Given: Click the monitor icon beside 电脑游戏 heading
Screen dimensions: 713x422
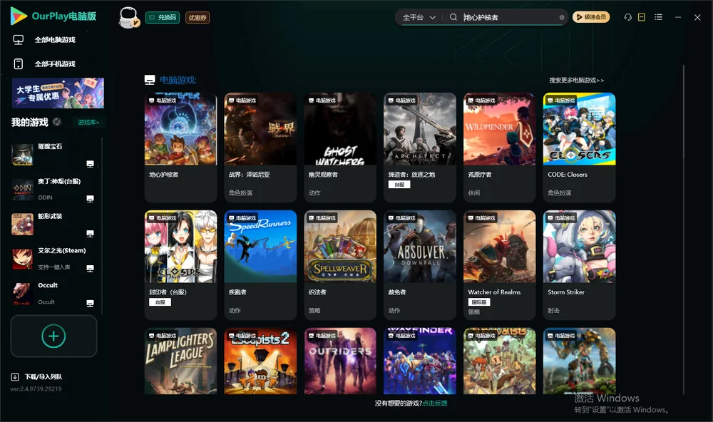Looking at the screenshot, I should click(x=150, y=80).
